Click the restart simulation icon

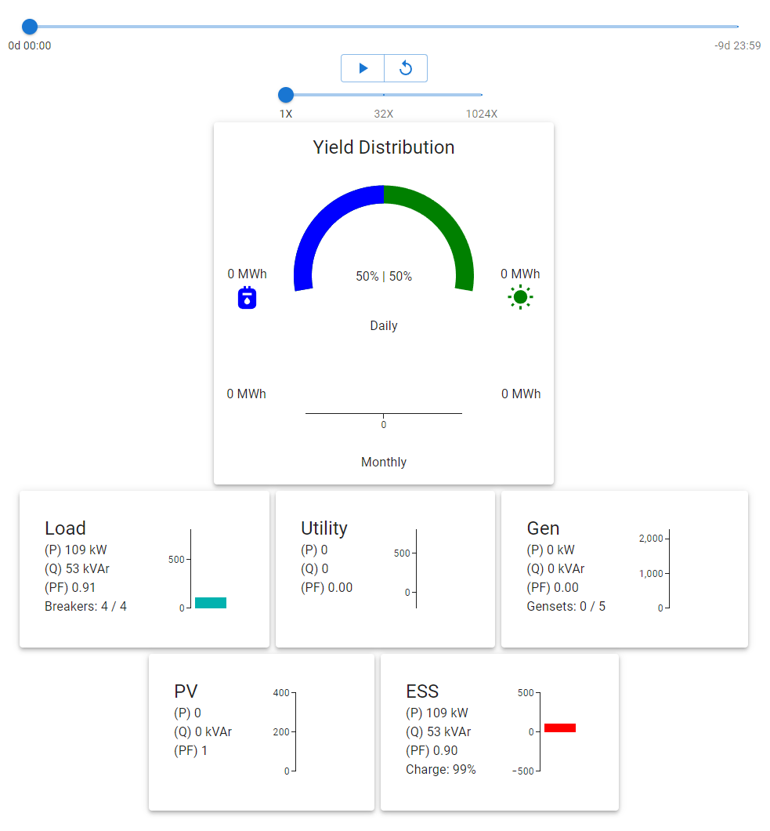click(x=405, y=68)
